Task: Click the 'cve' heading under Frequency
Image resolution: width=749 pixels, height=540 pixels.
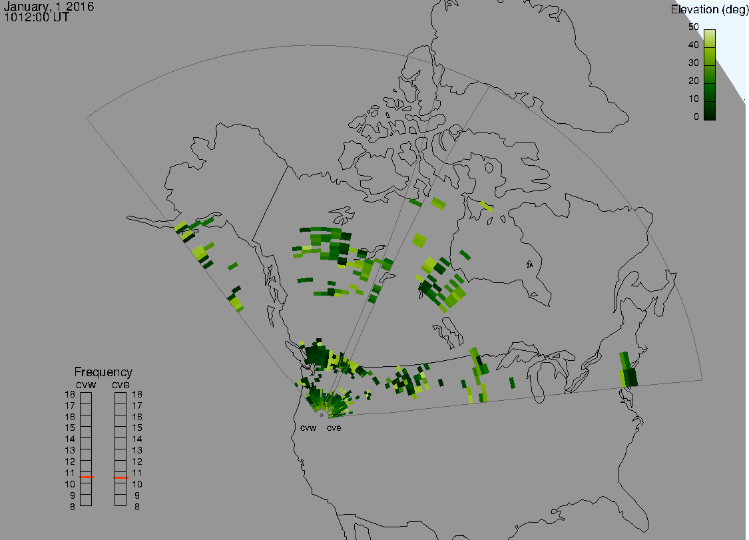Action: pos(121,385)
